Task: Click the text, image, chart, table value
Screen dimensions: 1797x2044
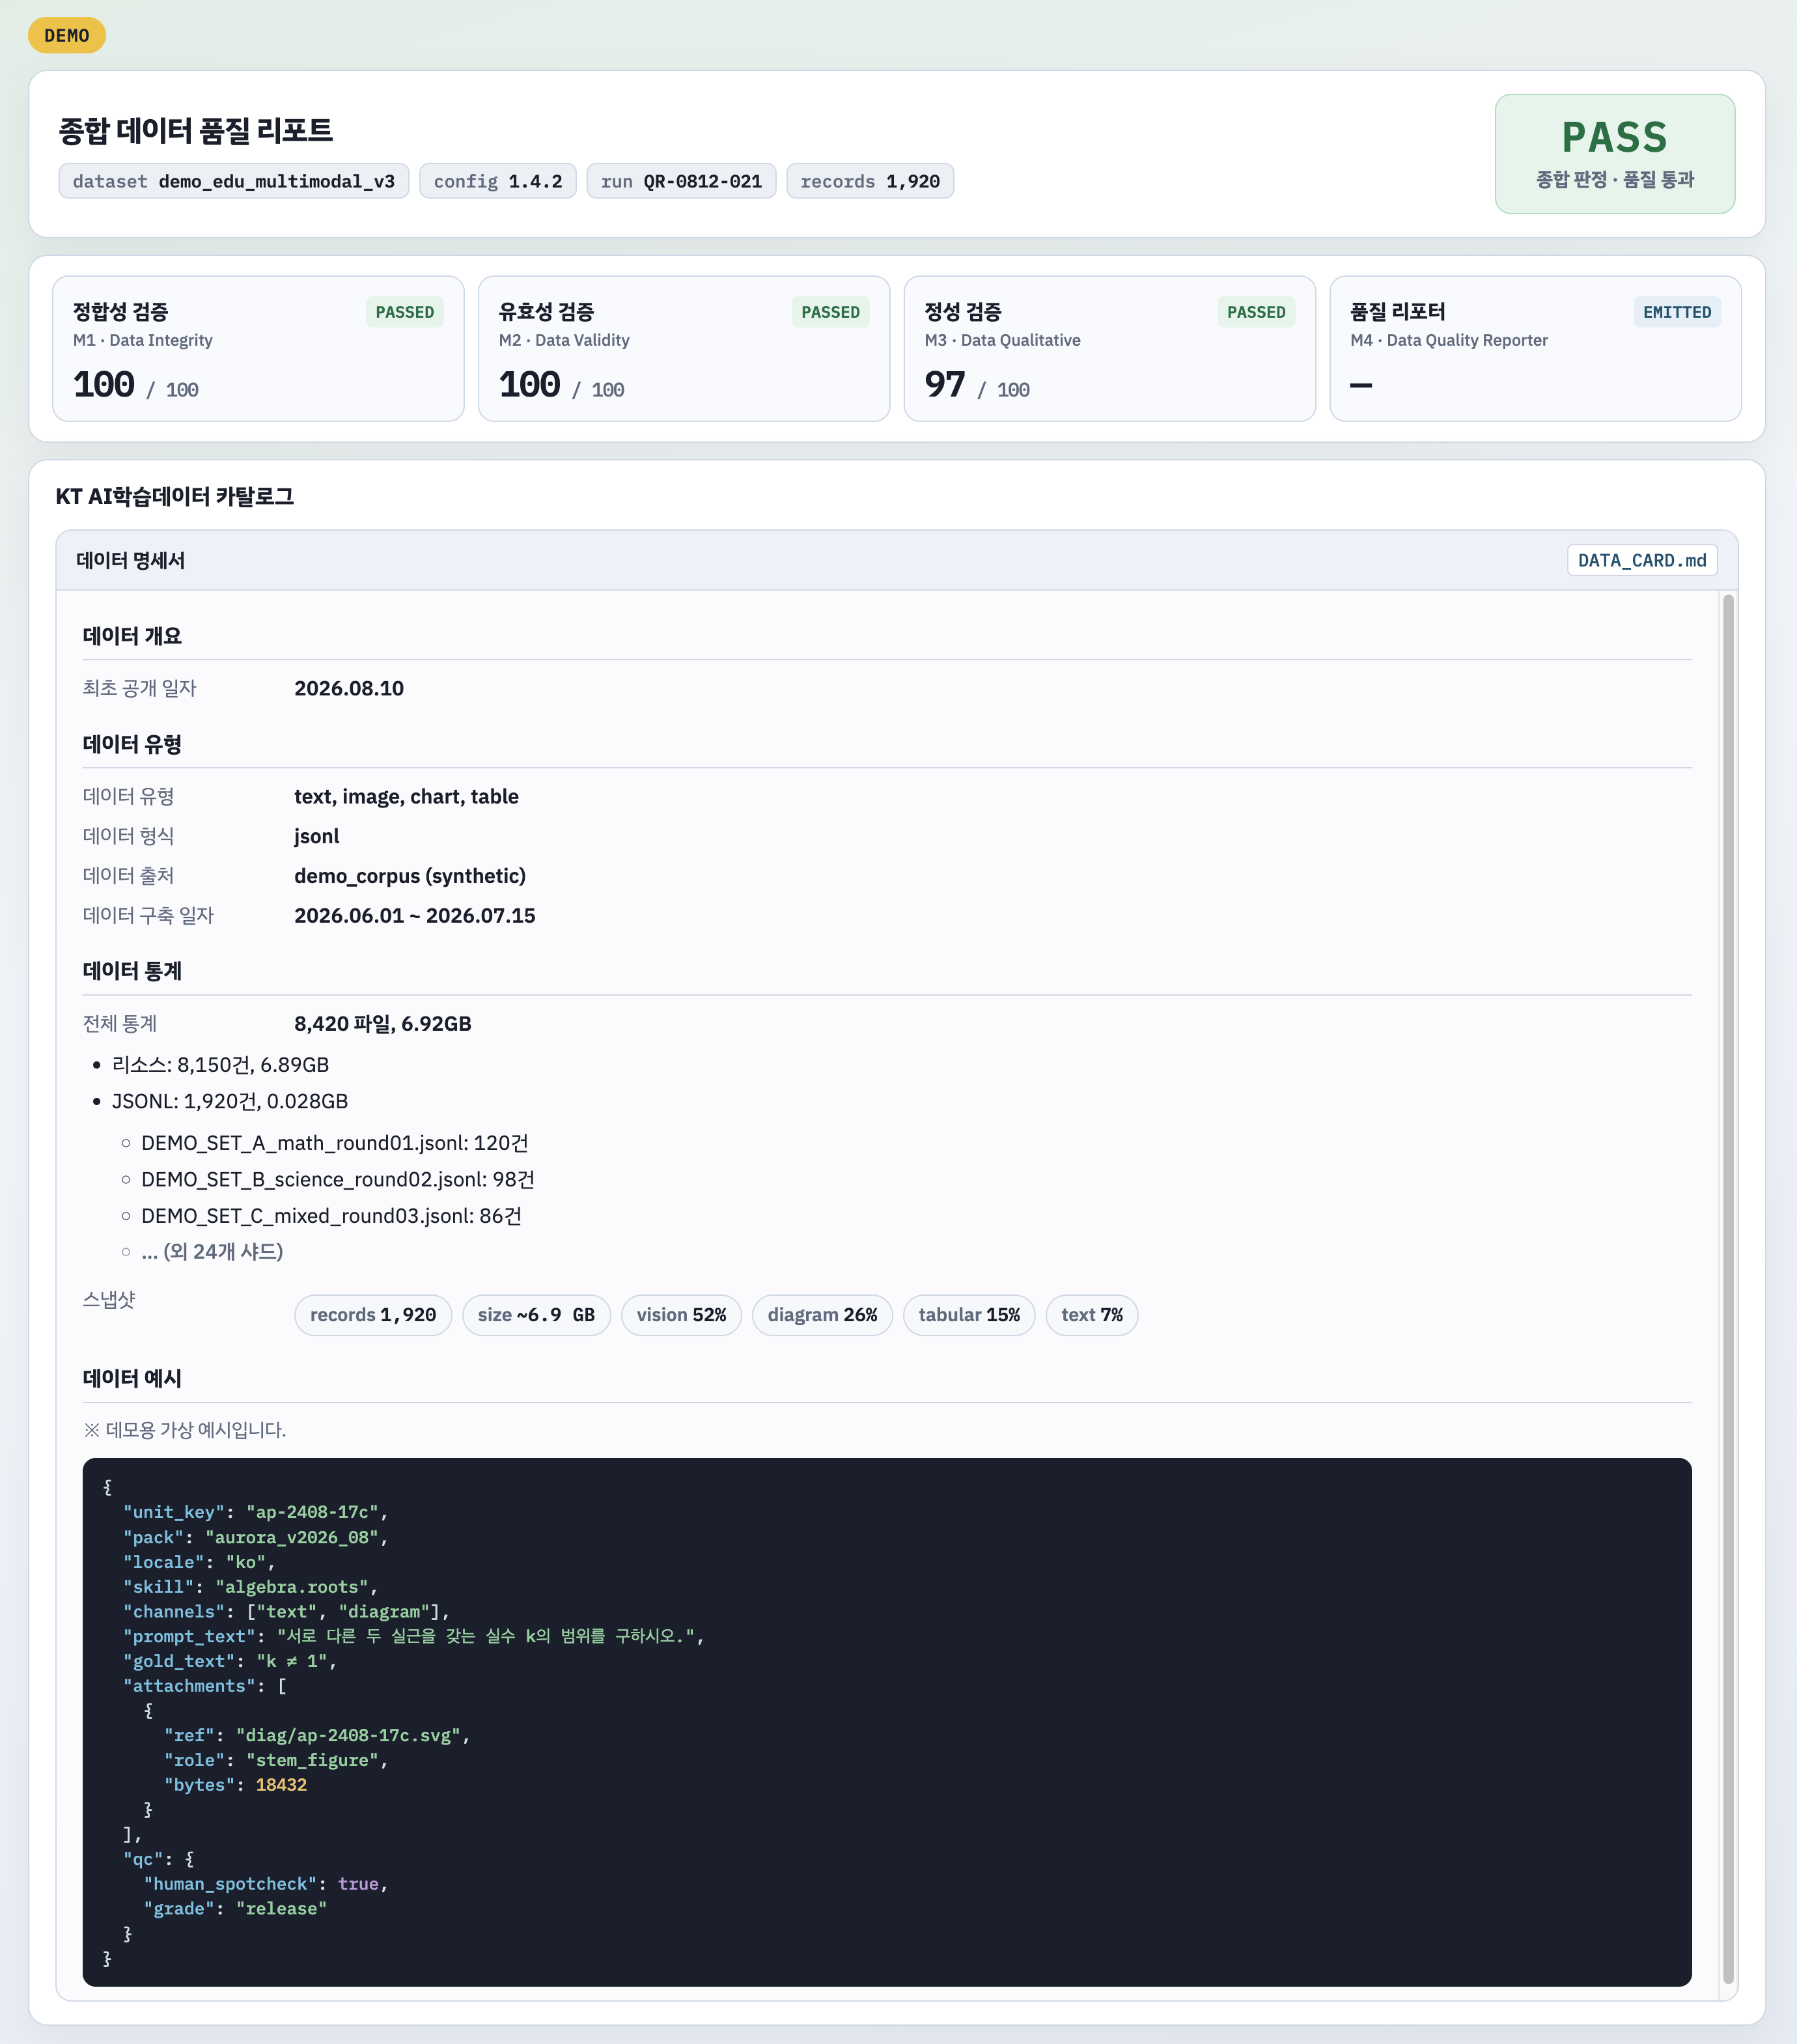Action: 406,796
